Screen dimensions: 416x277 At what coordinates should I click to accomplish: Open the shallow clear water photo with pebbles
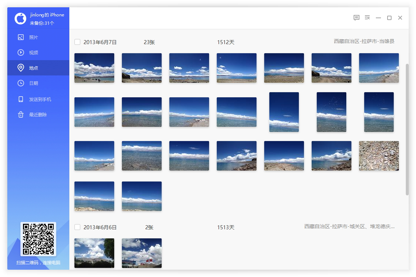pos(142,156)
